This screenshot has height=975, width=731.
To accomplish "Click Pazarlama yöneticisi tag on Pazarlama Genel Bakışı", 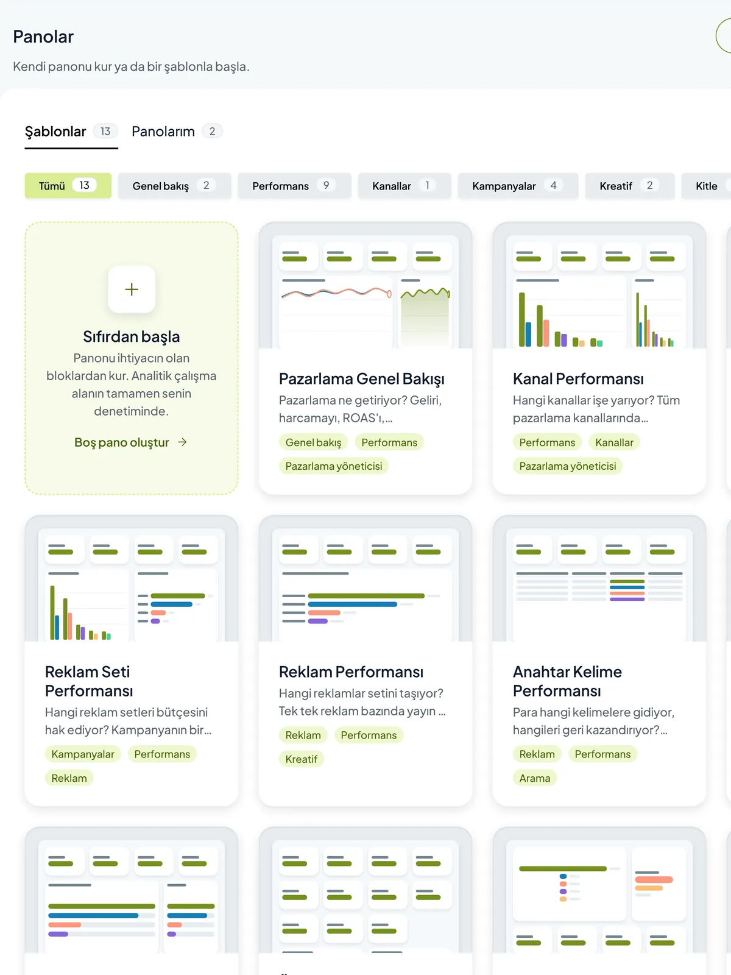I will 334,466.
